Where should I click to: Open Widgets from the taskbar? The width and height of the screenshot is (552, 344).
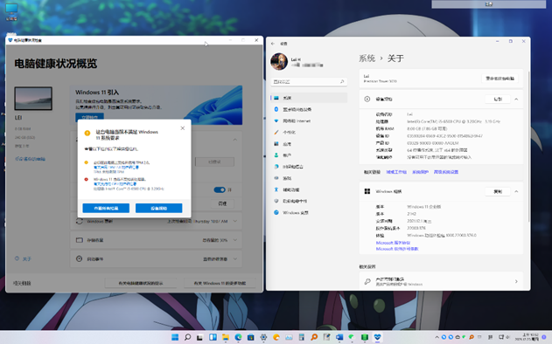(213, 337)
